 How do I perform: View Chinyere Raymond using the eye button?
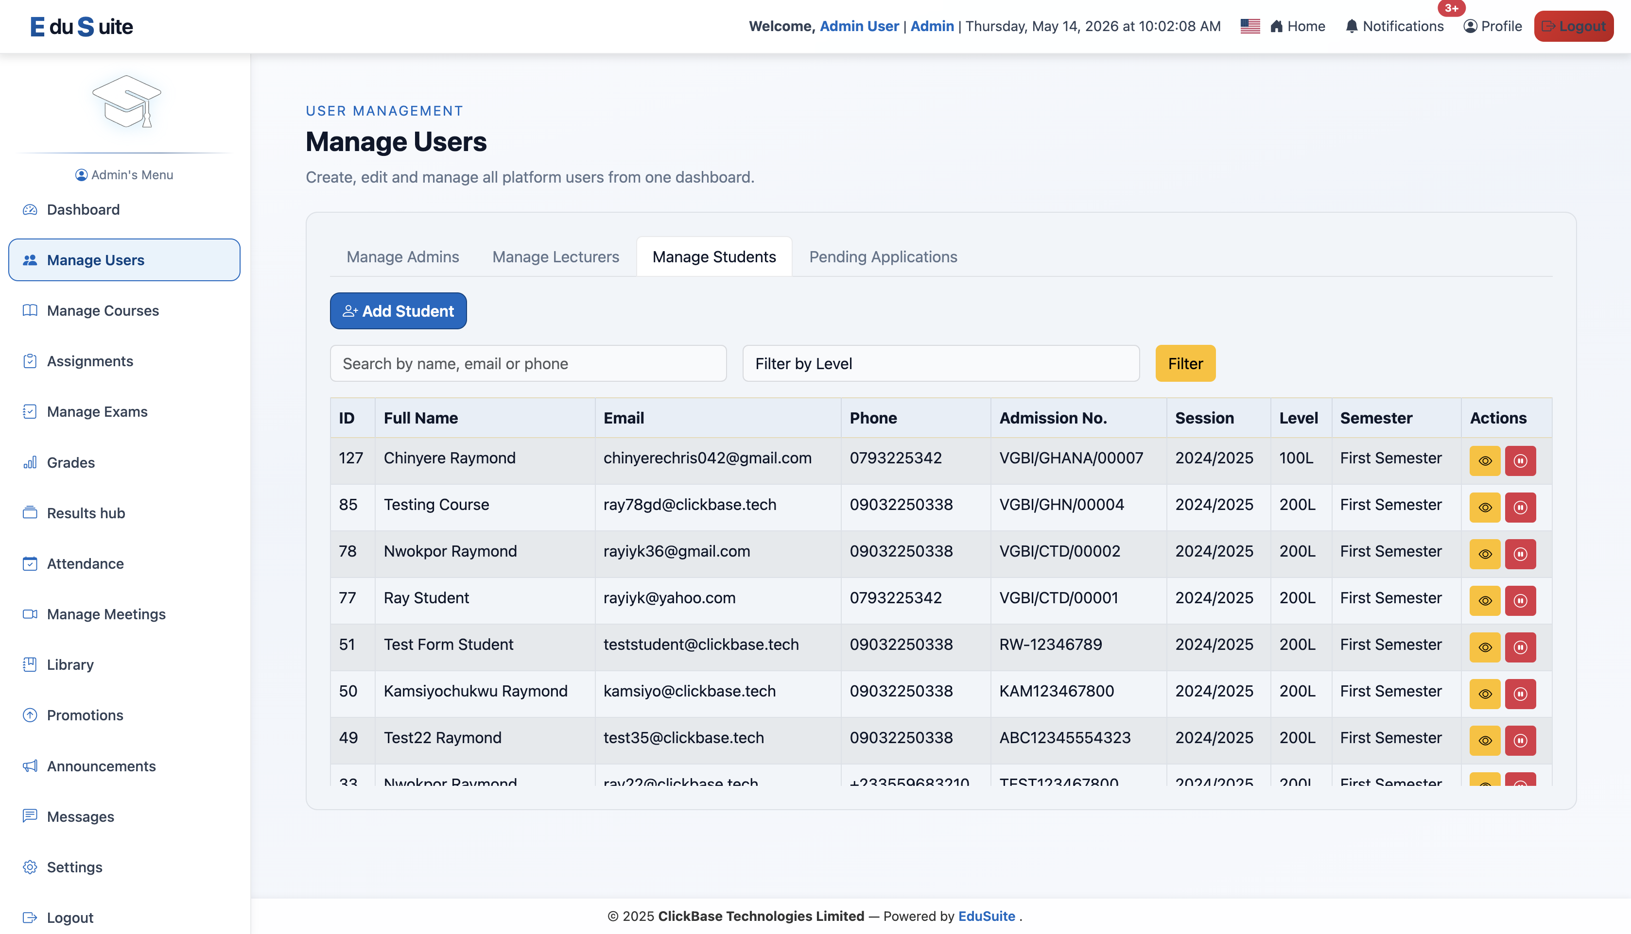1485,460
